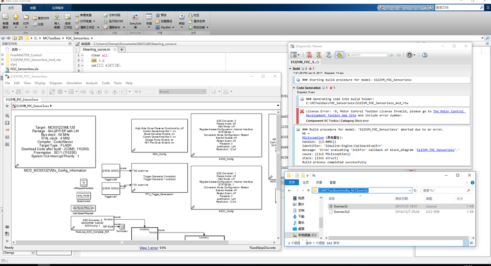
Task: Toggle the warnings filter in Diagnostic Viewer
Action: [x=318, y=55]
